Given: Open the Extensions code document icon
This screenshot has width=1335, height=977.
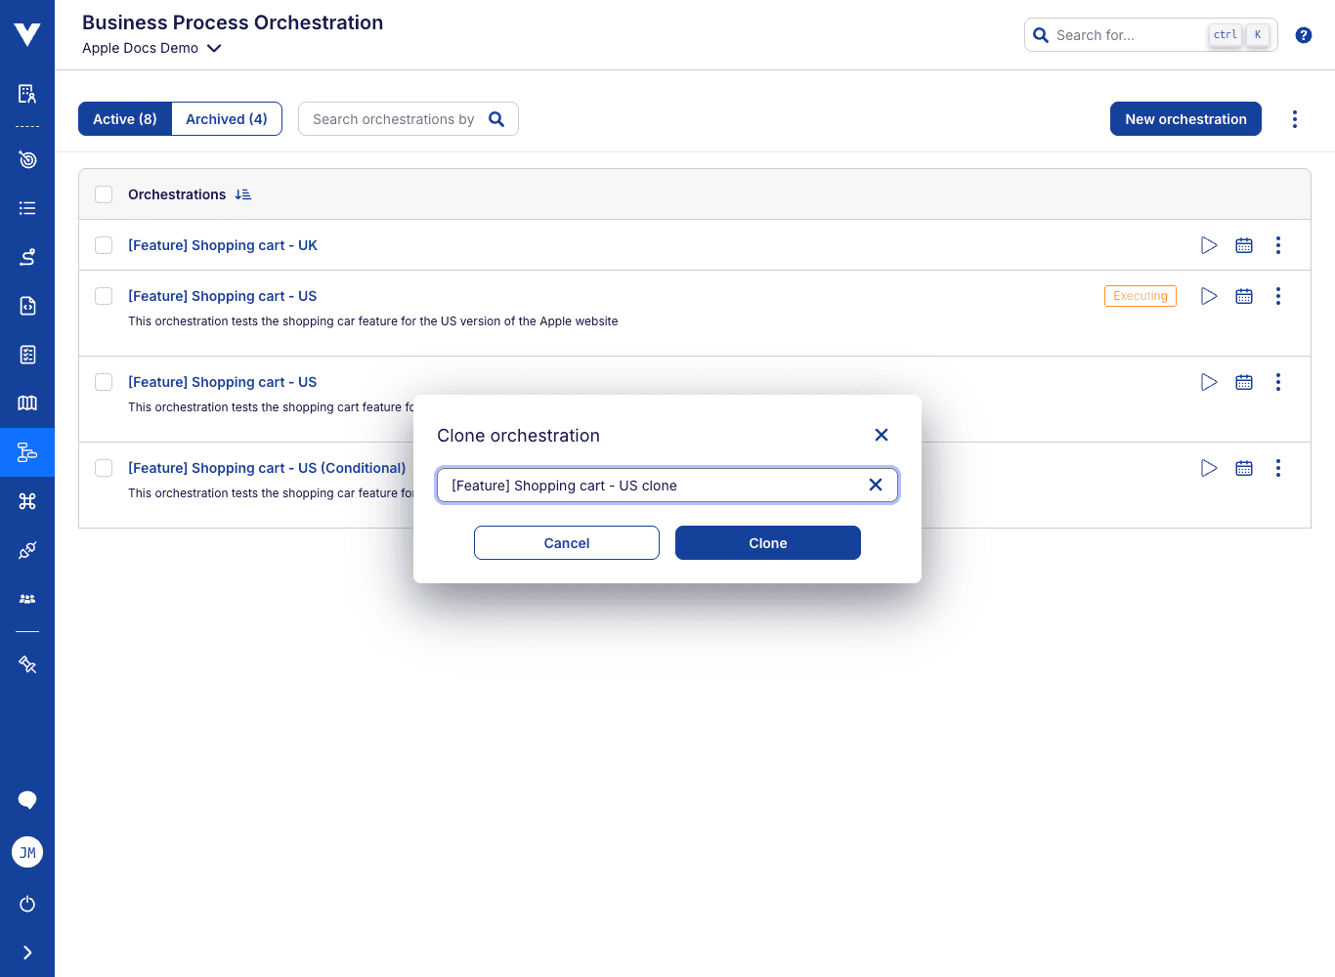Looking at the screenshot, I should [x=26, y=306].
